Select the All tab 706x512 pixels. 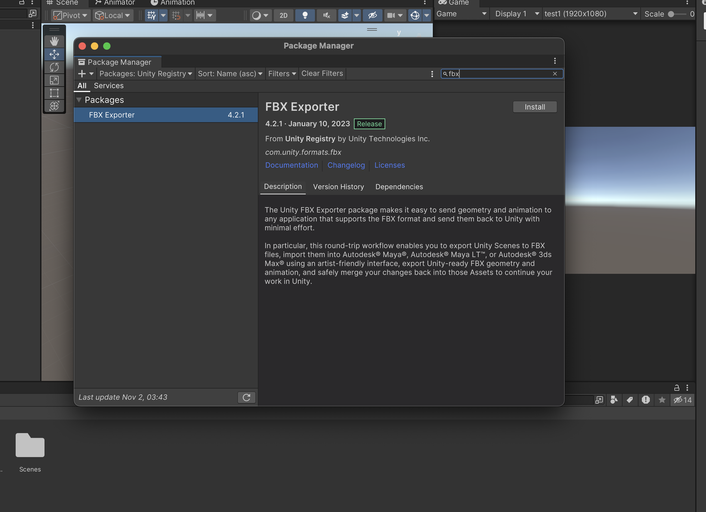pos(82,86)
